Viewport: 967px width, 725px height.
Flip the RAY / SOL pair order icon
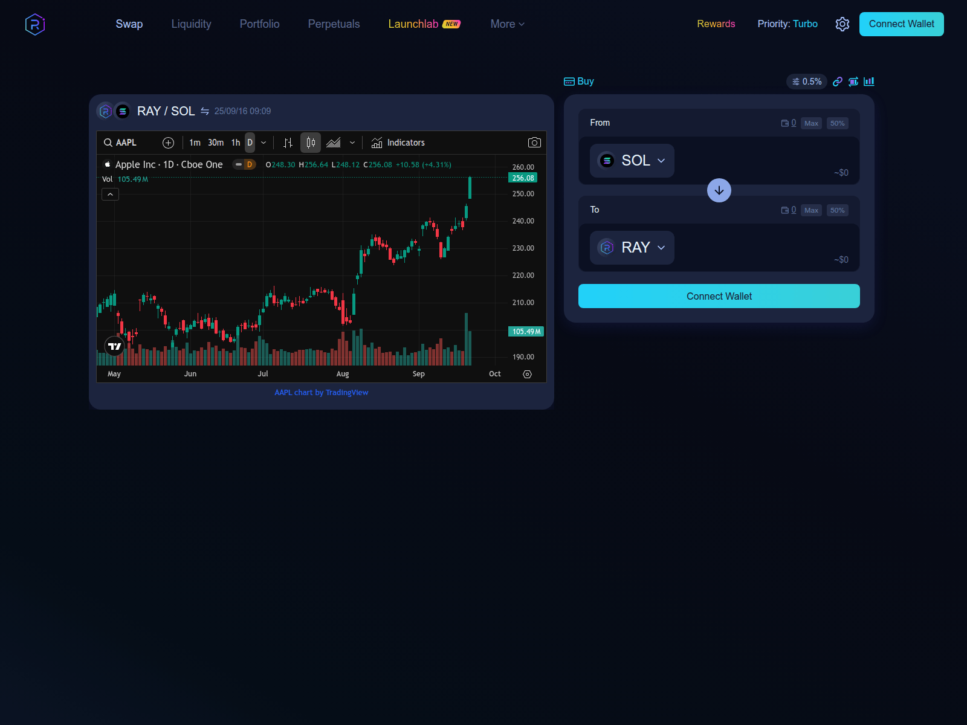[205, 111]
